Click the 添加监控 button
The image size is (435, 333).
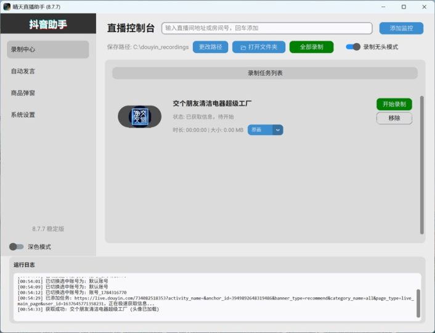[401, 28]
